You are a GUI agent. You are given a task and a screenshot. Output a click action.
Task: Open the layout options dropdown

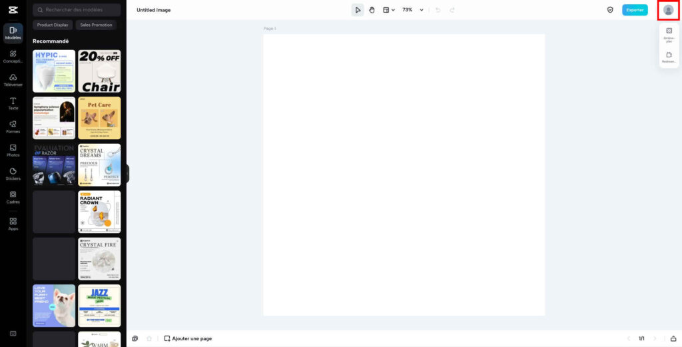click(388, 10)
